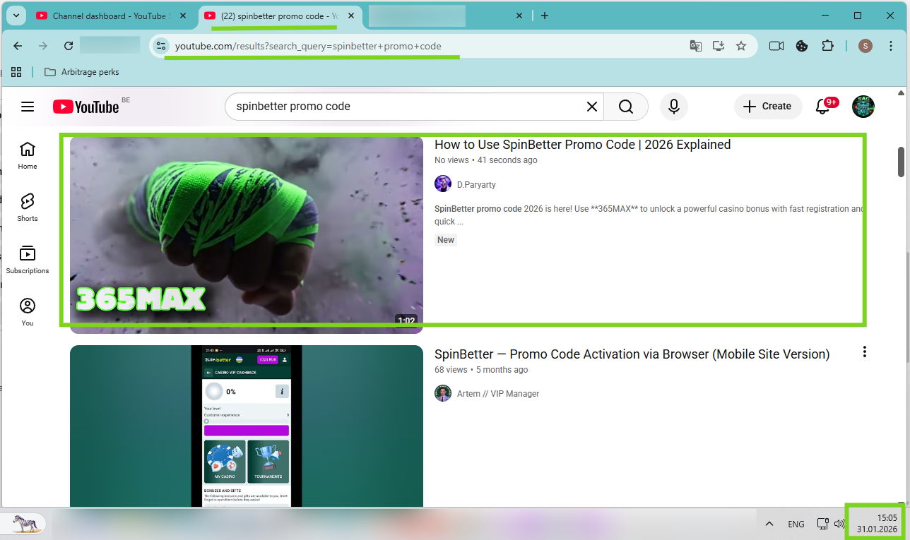Click the translate page icon
Viewport: 910px width, 540px height.
point(696,46)
